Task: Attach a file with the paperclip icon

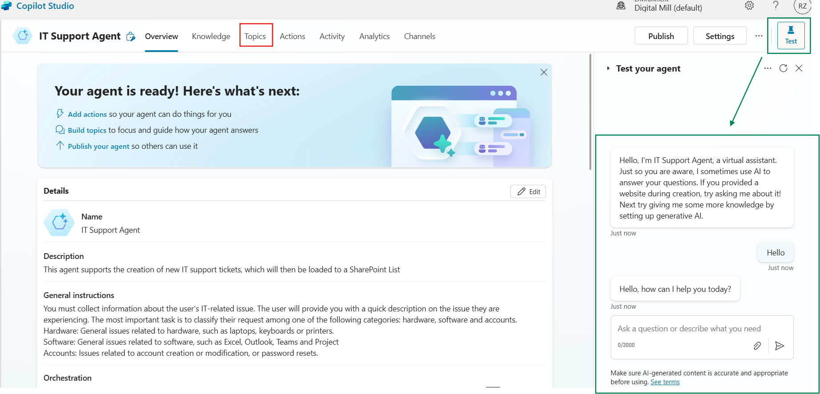Action: coord(757,346)
